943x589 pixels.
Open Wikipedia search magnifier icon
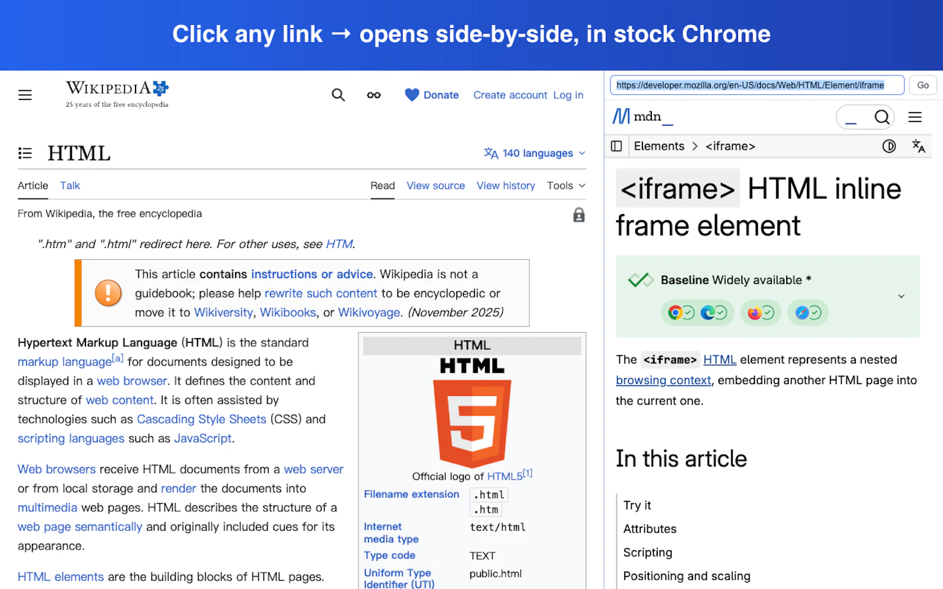[x=338, y=95]
